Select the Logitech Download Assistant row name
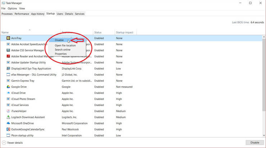 pyautogui.click(x=28, y=117)
